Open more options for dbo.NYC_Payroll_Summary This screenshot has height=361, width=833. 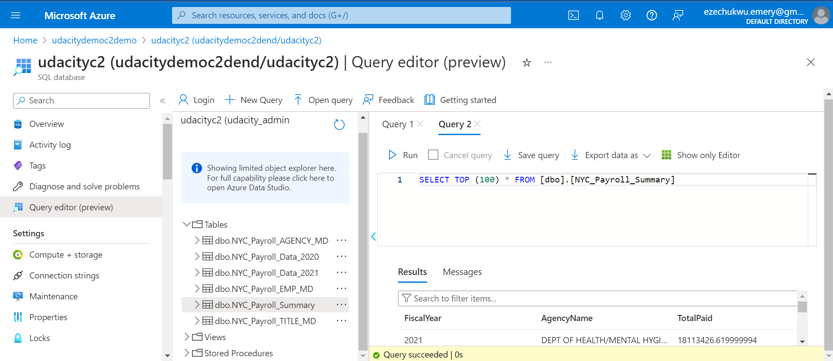(342, 305)
